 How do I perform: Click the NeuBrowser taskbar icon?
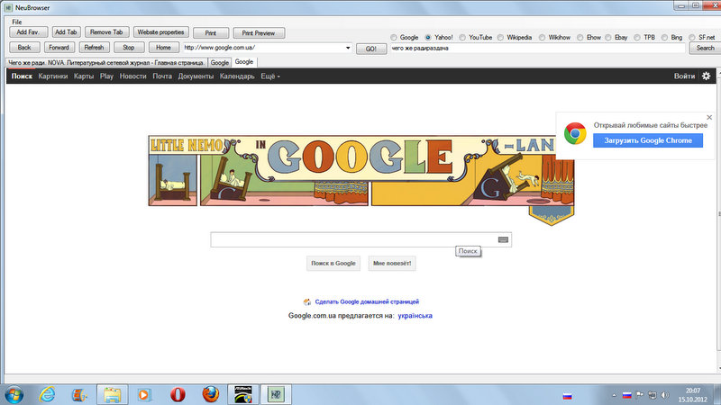coord(276,394)
